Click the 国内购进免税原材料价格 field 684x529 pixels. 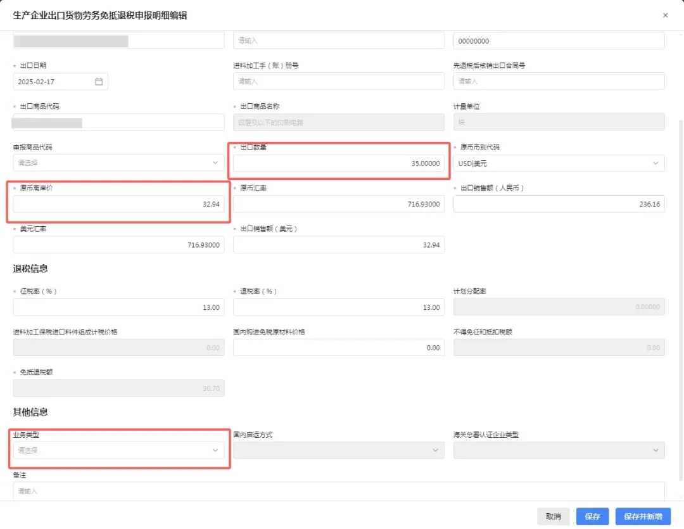338,347
